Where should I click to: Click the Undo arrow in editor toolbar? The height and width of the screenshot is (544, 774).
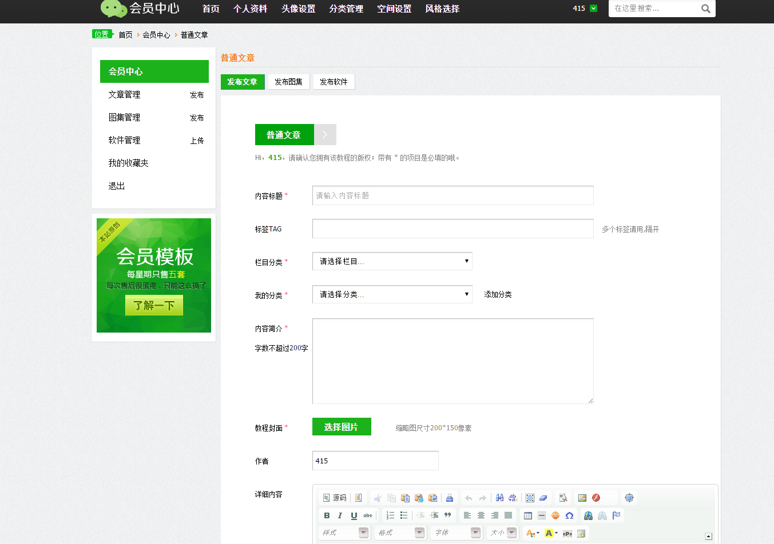coord(469,498)
